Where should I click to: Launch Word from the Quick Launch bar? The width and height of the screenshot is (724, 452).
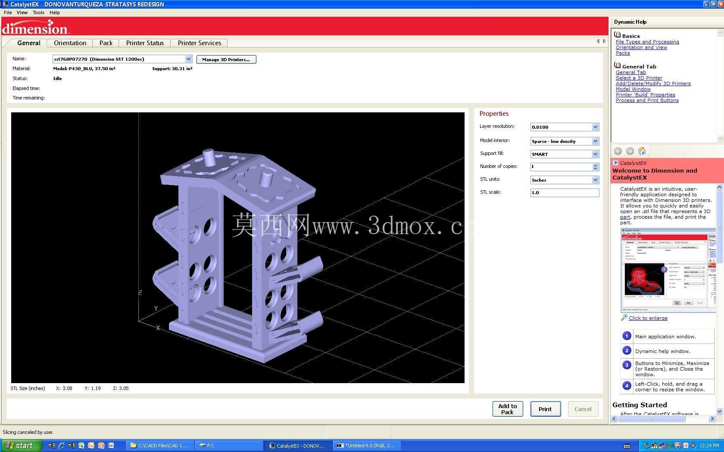111,446
